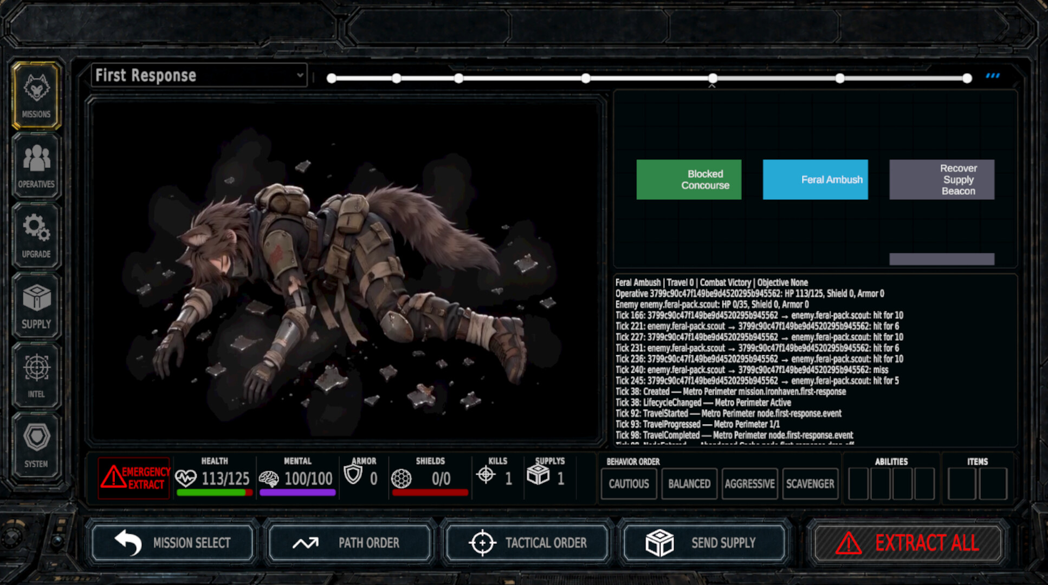The width and height of the screenshot is (1048, 585).
Task: Open the Path Order command
Action: (x=350, y=542)
